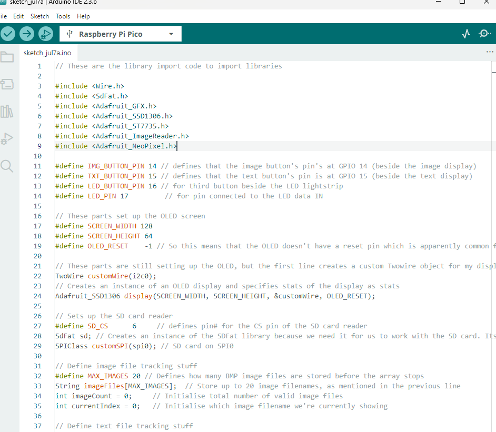Open the Serial Plotter icon

465,34
